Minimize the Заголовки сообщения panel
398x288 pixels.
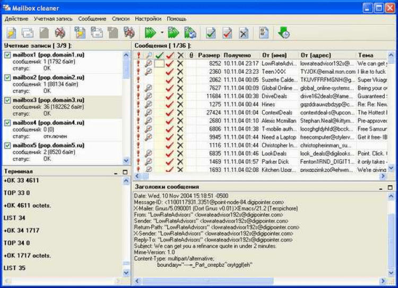tap(380, 188)
